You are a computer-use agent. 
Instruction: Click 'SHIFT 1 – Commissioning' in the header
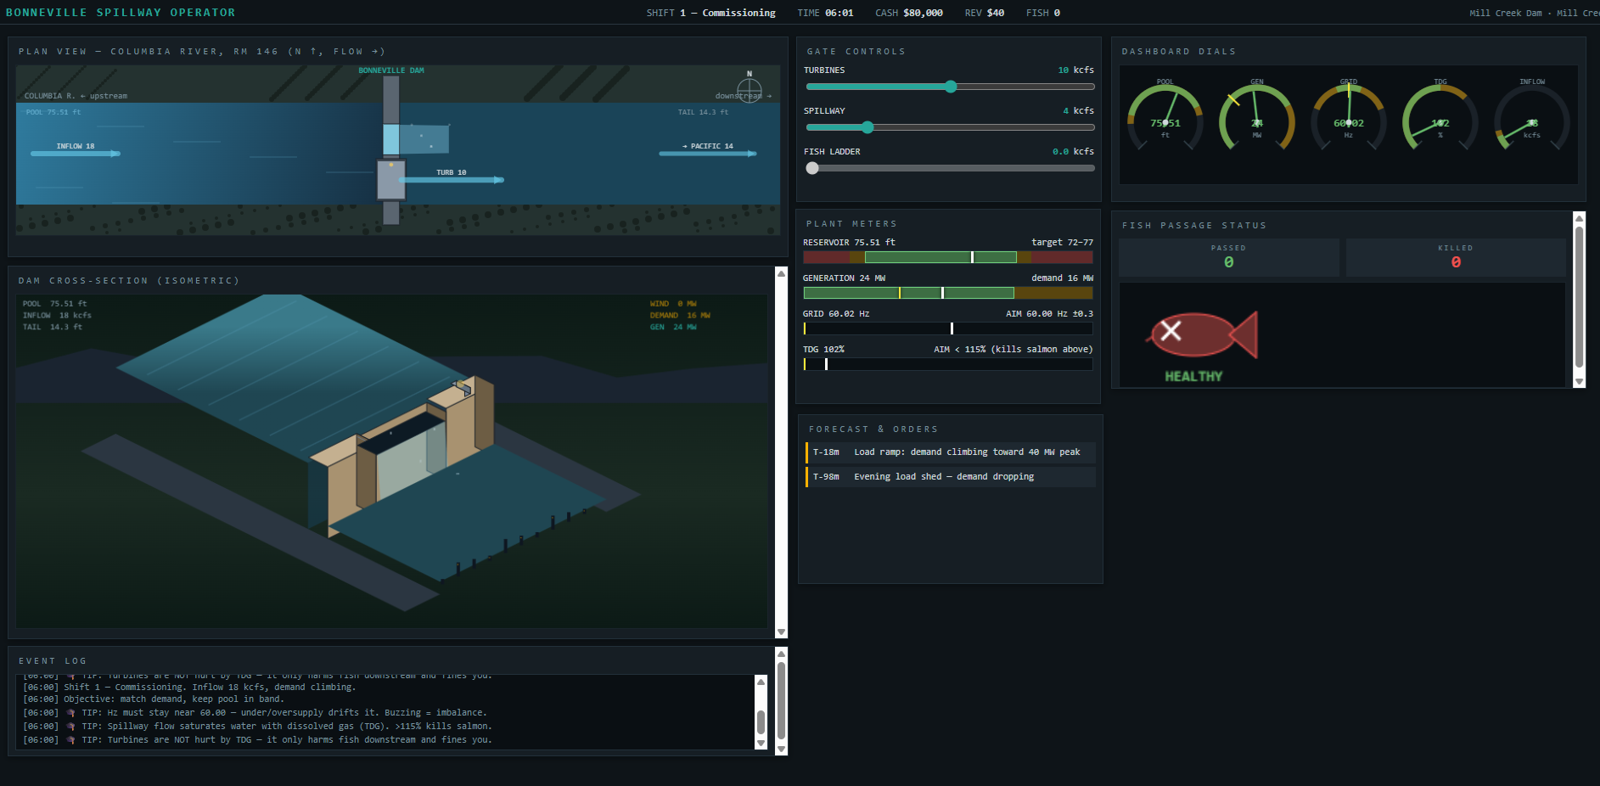point(711,13)
